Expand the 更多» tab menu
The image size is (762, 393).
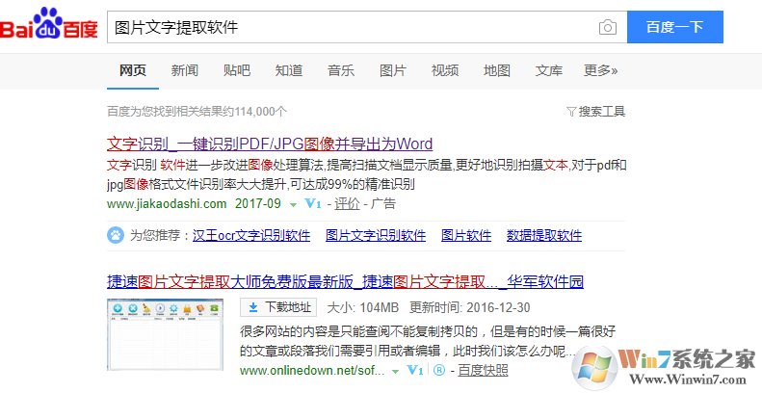601,70
